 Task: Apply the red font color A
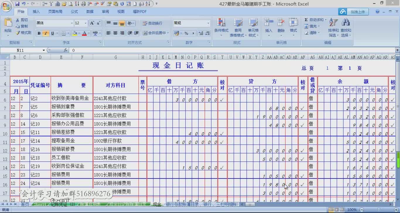pyautogui.click(x=84, y=33)
